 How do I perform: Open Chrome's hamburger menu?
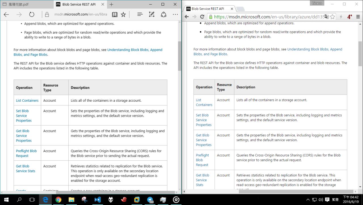click(358, 17)
